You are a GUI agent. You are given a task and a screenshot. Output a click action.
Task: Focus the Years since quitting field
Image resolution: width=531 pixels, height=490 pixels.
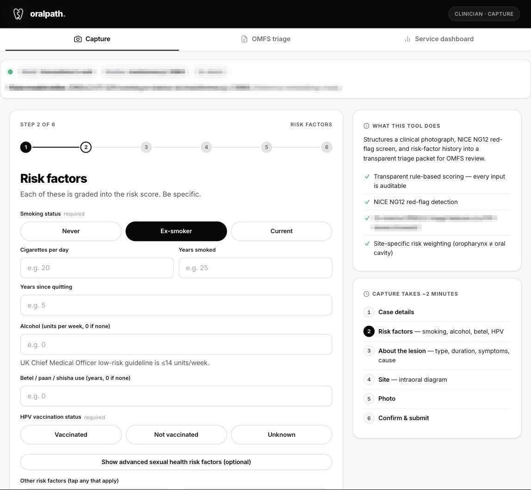coord(176,305)
